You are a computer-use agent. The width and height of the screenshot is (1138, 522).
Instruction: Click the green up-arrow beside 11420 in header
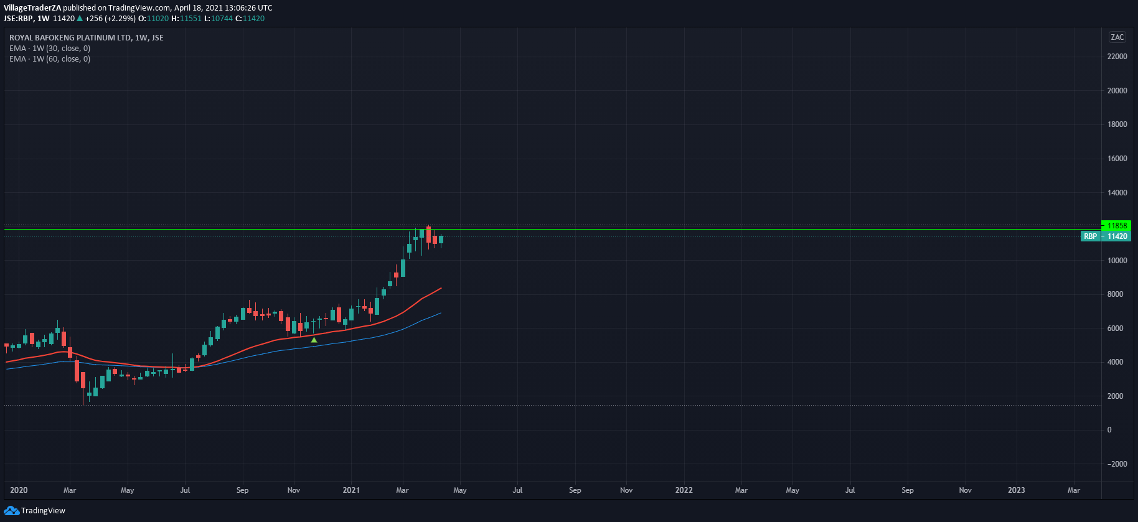80,19
